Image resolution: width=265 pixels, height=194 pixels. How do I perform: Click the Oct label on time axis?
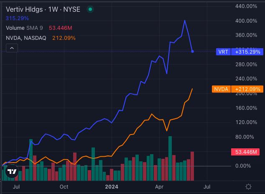point(64,186)
